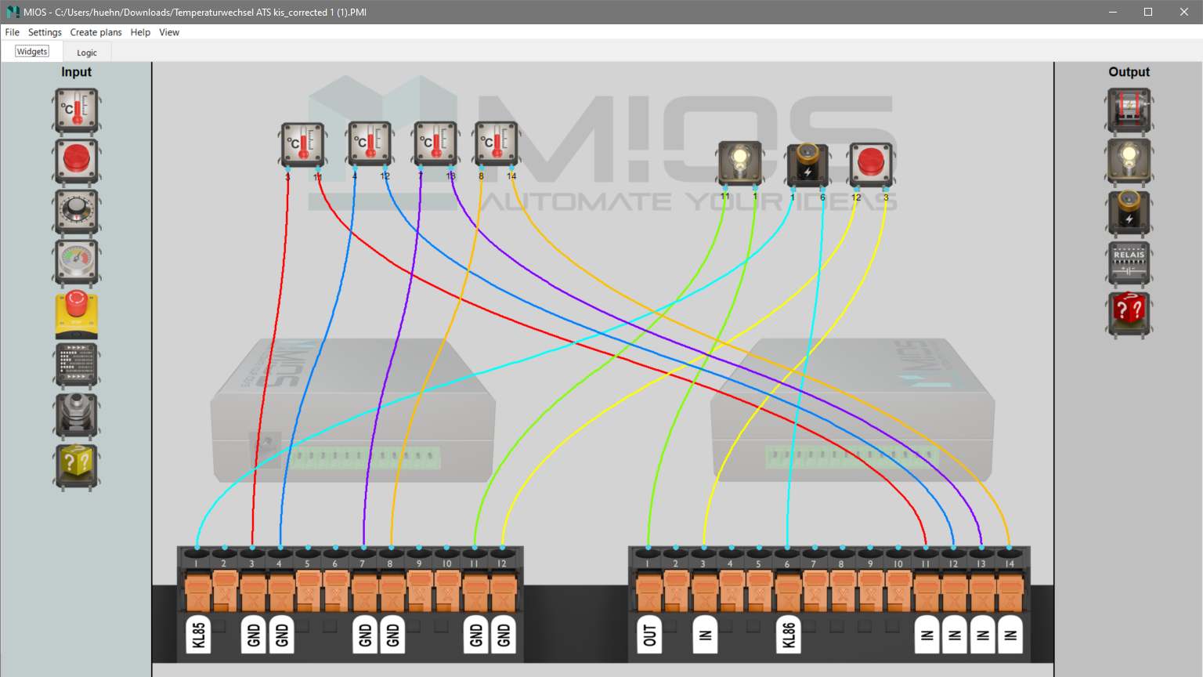This screenshot has width=1203, height=677.
Task: Select the motor widget in Output palette
Action: click(1129, 110)
